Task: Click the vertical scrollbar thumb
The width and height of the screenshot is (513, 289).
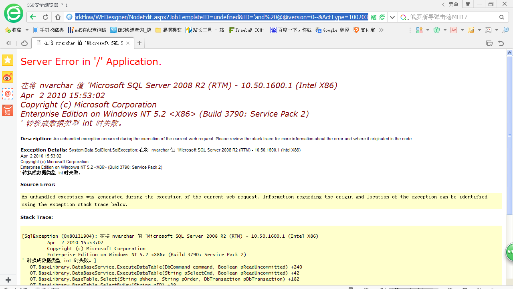Action: coord(509,135)
